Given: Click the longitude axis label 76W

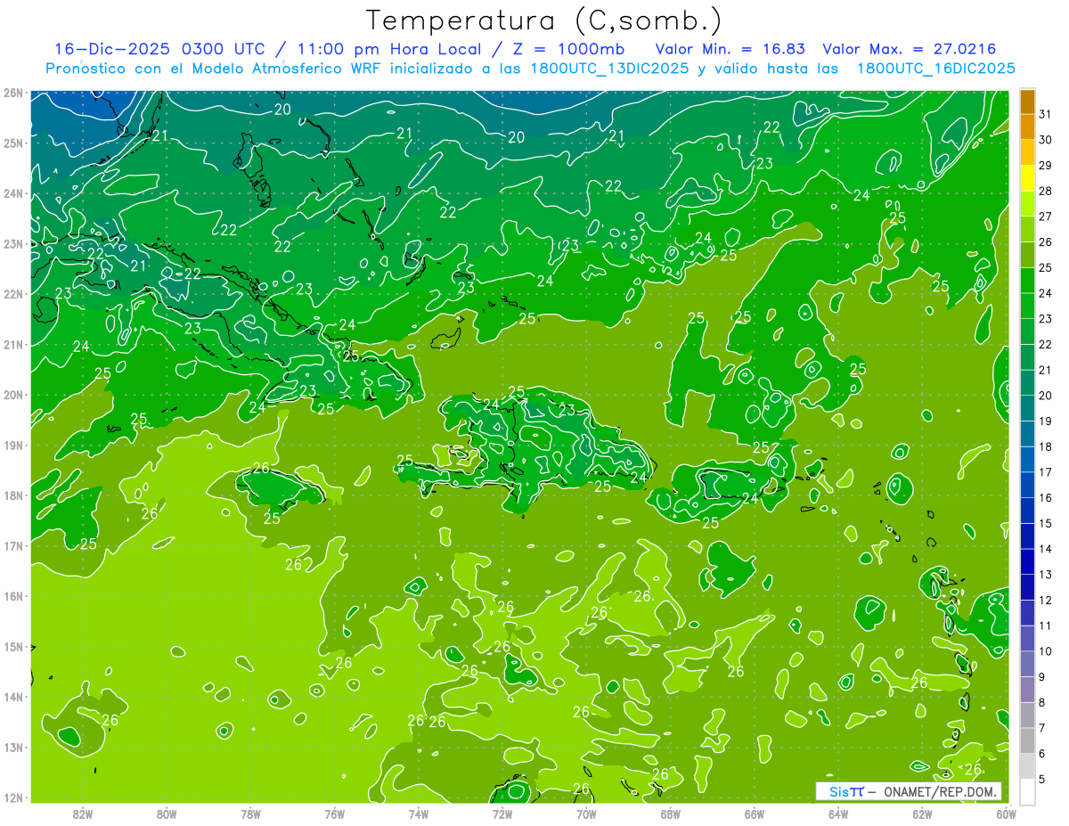Looking at the screenshot, I should coord(334,814).
